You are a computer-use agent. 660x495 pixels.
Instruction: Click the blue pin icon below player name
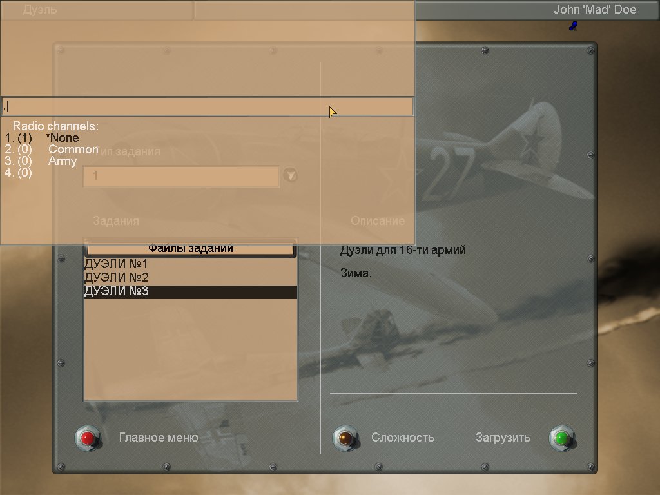[x=573, y=26]
